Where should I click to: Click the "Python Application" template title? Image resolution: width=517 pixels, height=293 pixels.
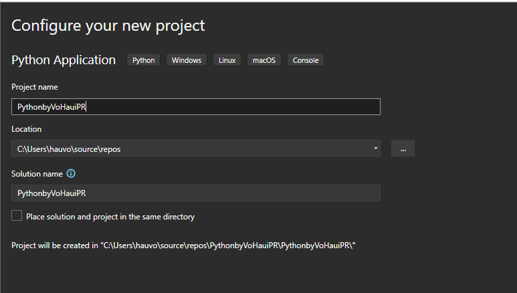coord(64,60)
